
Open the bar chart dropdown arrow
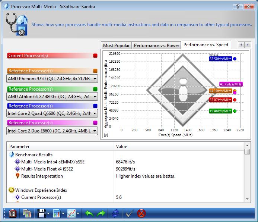tap(63, 213)
